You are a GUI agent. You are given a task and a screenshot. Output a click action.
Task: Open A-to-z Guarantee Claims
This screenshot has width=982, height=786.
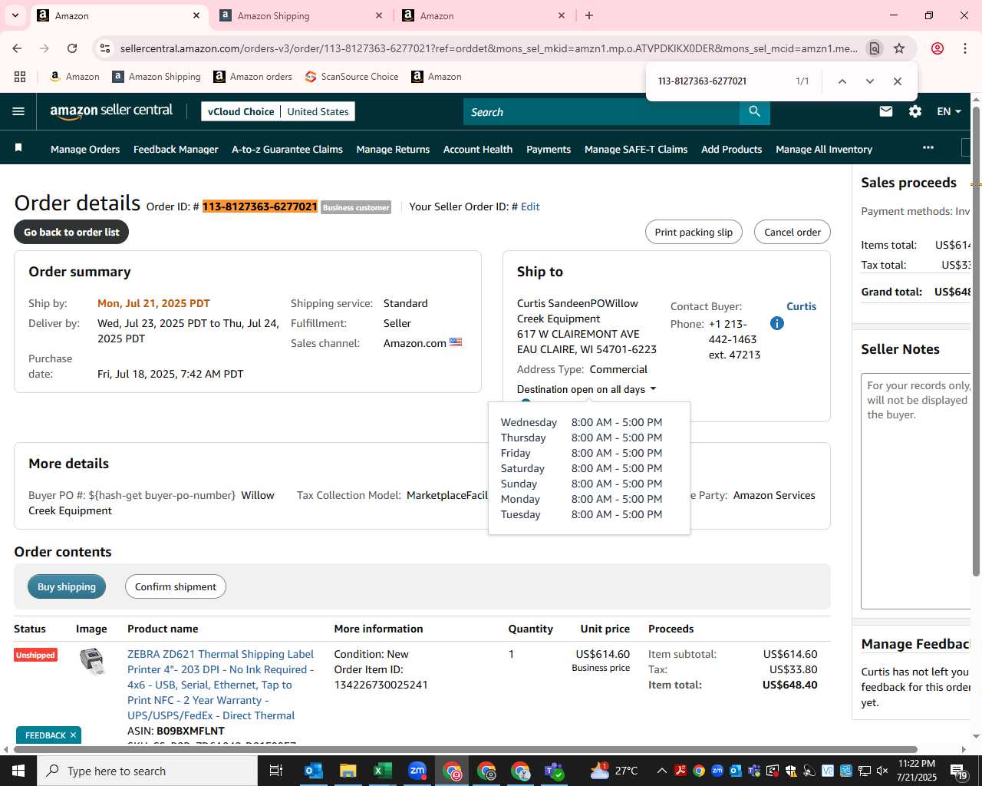[287, 149]
